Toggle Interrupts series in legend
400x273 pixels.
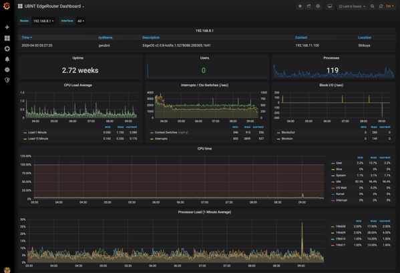(161, 139)
